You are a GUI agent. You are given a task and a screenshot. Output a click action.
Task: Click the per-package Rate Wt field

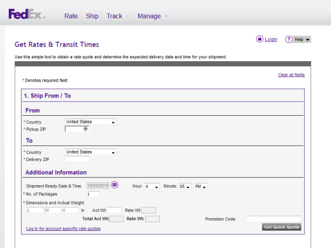tap(148, 211)
